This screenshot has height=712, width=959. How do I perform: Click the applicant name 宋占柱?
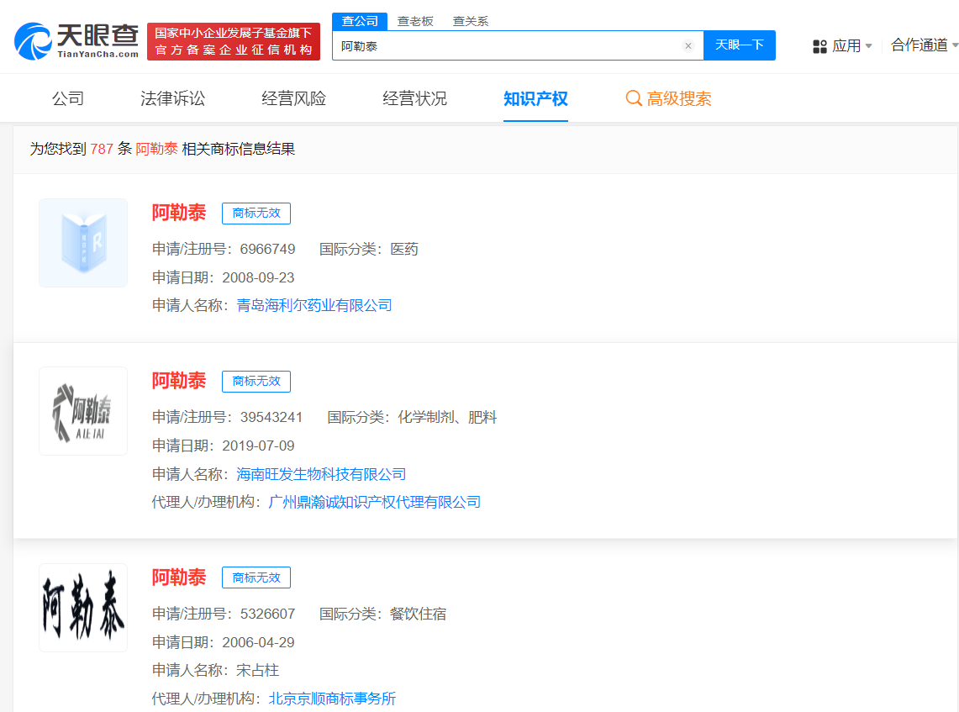point(257,671)
